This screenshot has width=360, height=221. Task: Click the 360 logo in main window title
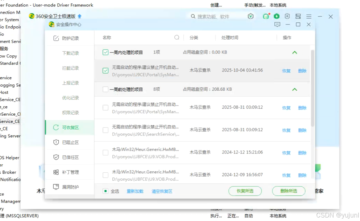32,16
